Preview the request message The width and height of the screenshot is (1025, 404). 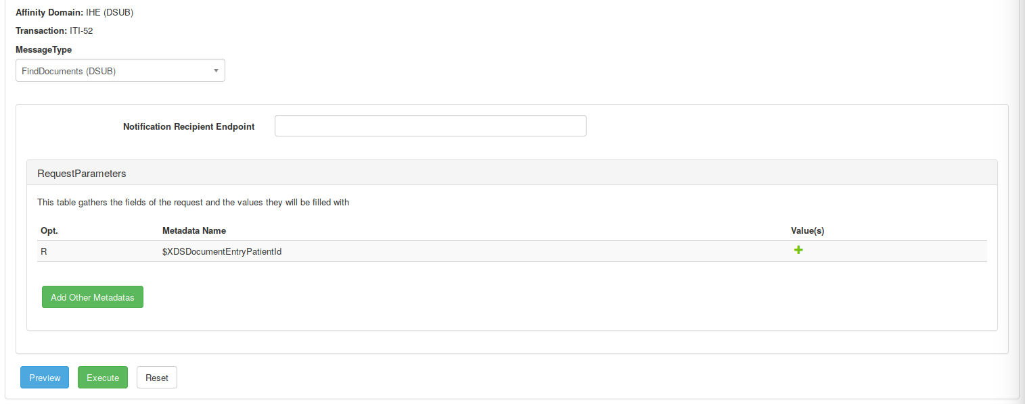[45, 378]
